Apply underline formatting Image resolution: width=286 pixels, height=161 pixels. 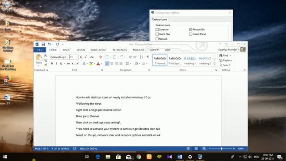(x=61, y=64)
